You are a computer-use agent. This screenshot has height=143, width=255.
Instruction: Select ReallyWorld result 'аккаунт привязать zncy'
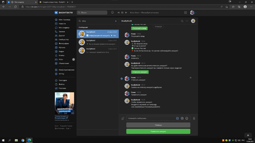98,51
